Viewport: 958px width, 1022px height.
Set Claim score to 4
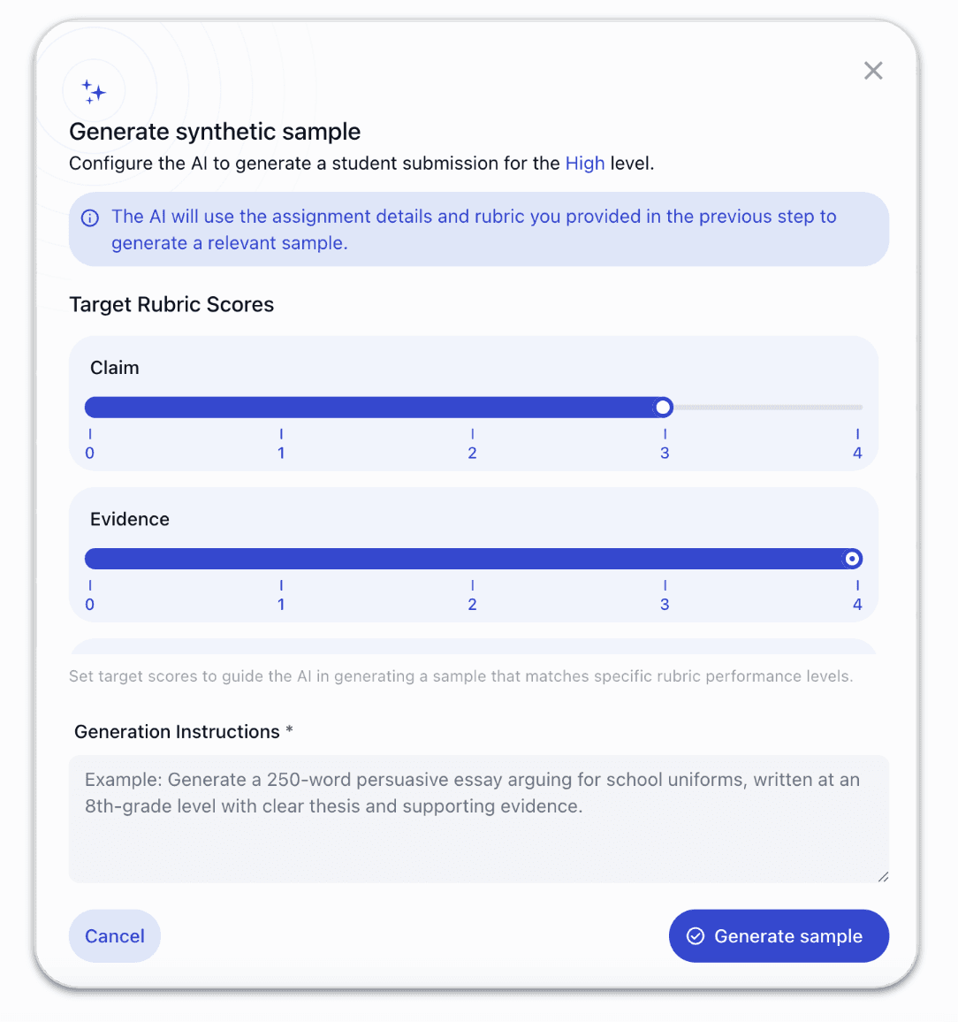point(856,408)
